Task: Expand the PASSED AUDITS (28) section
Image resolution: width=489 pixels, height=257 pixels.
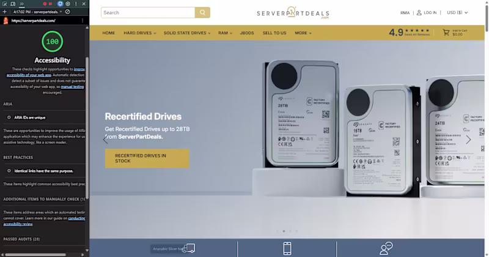Action: (x=21, y=239)
